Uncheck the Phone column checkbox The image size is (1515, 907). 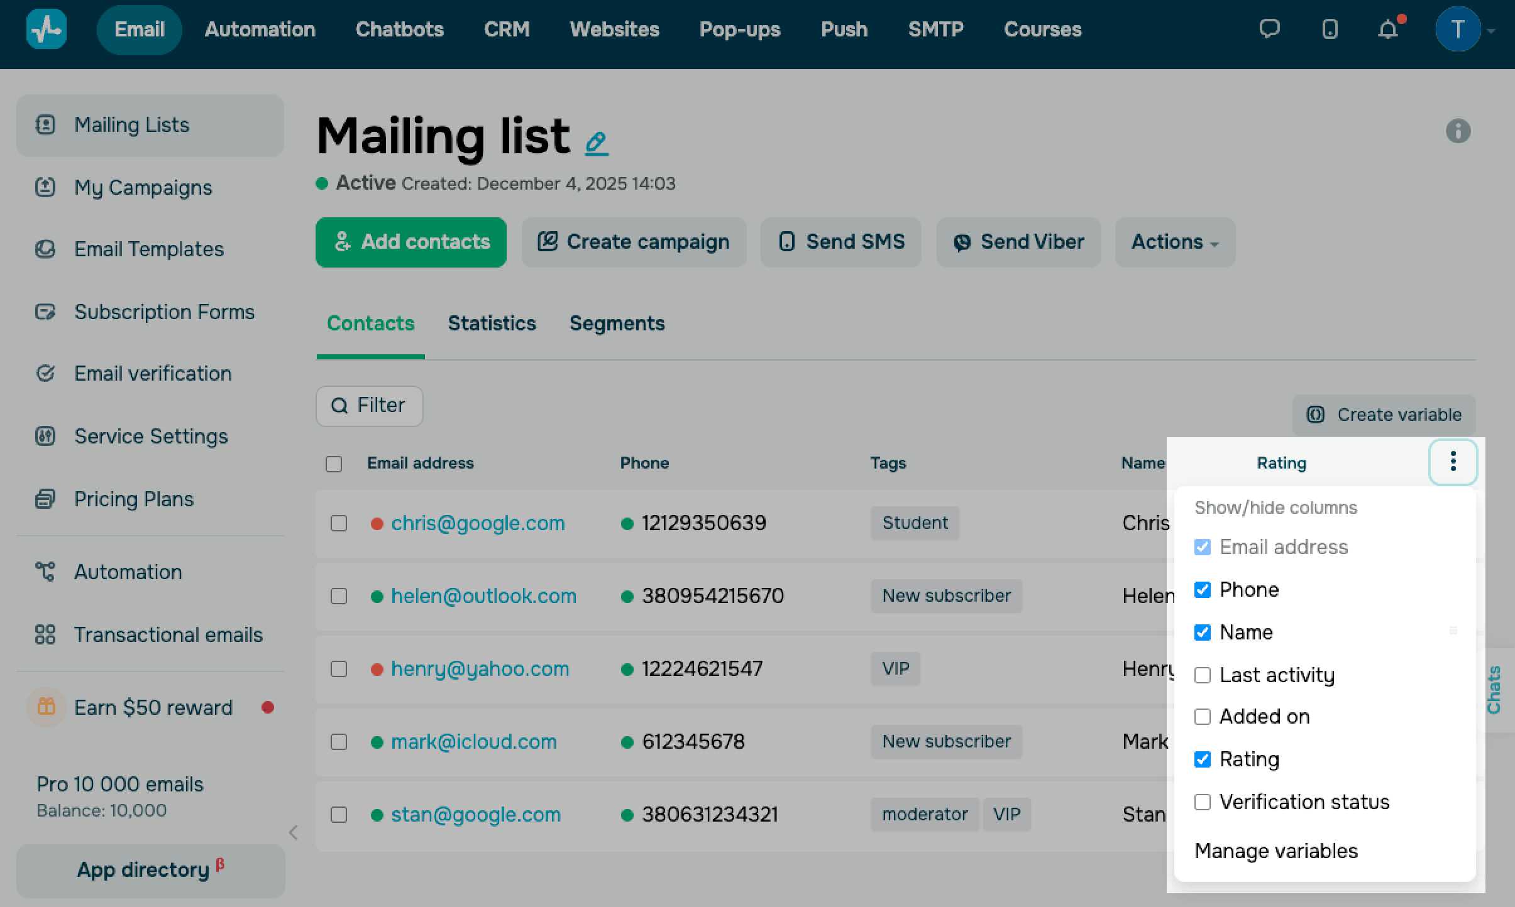tap(1202, 590)
